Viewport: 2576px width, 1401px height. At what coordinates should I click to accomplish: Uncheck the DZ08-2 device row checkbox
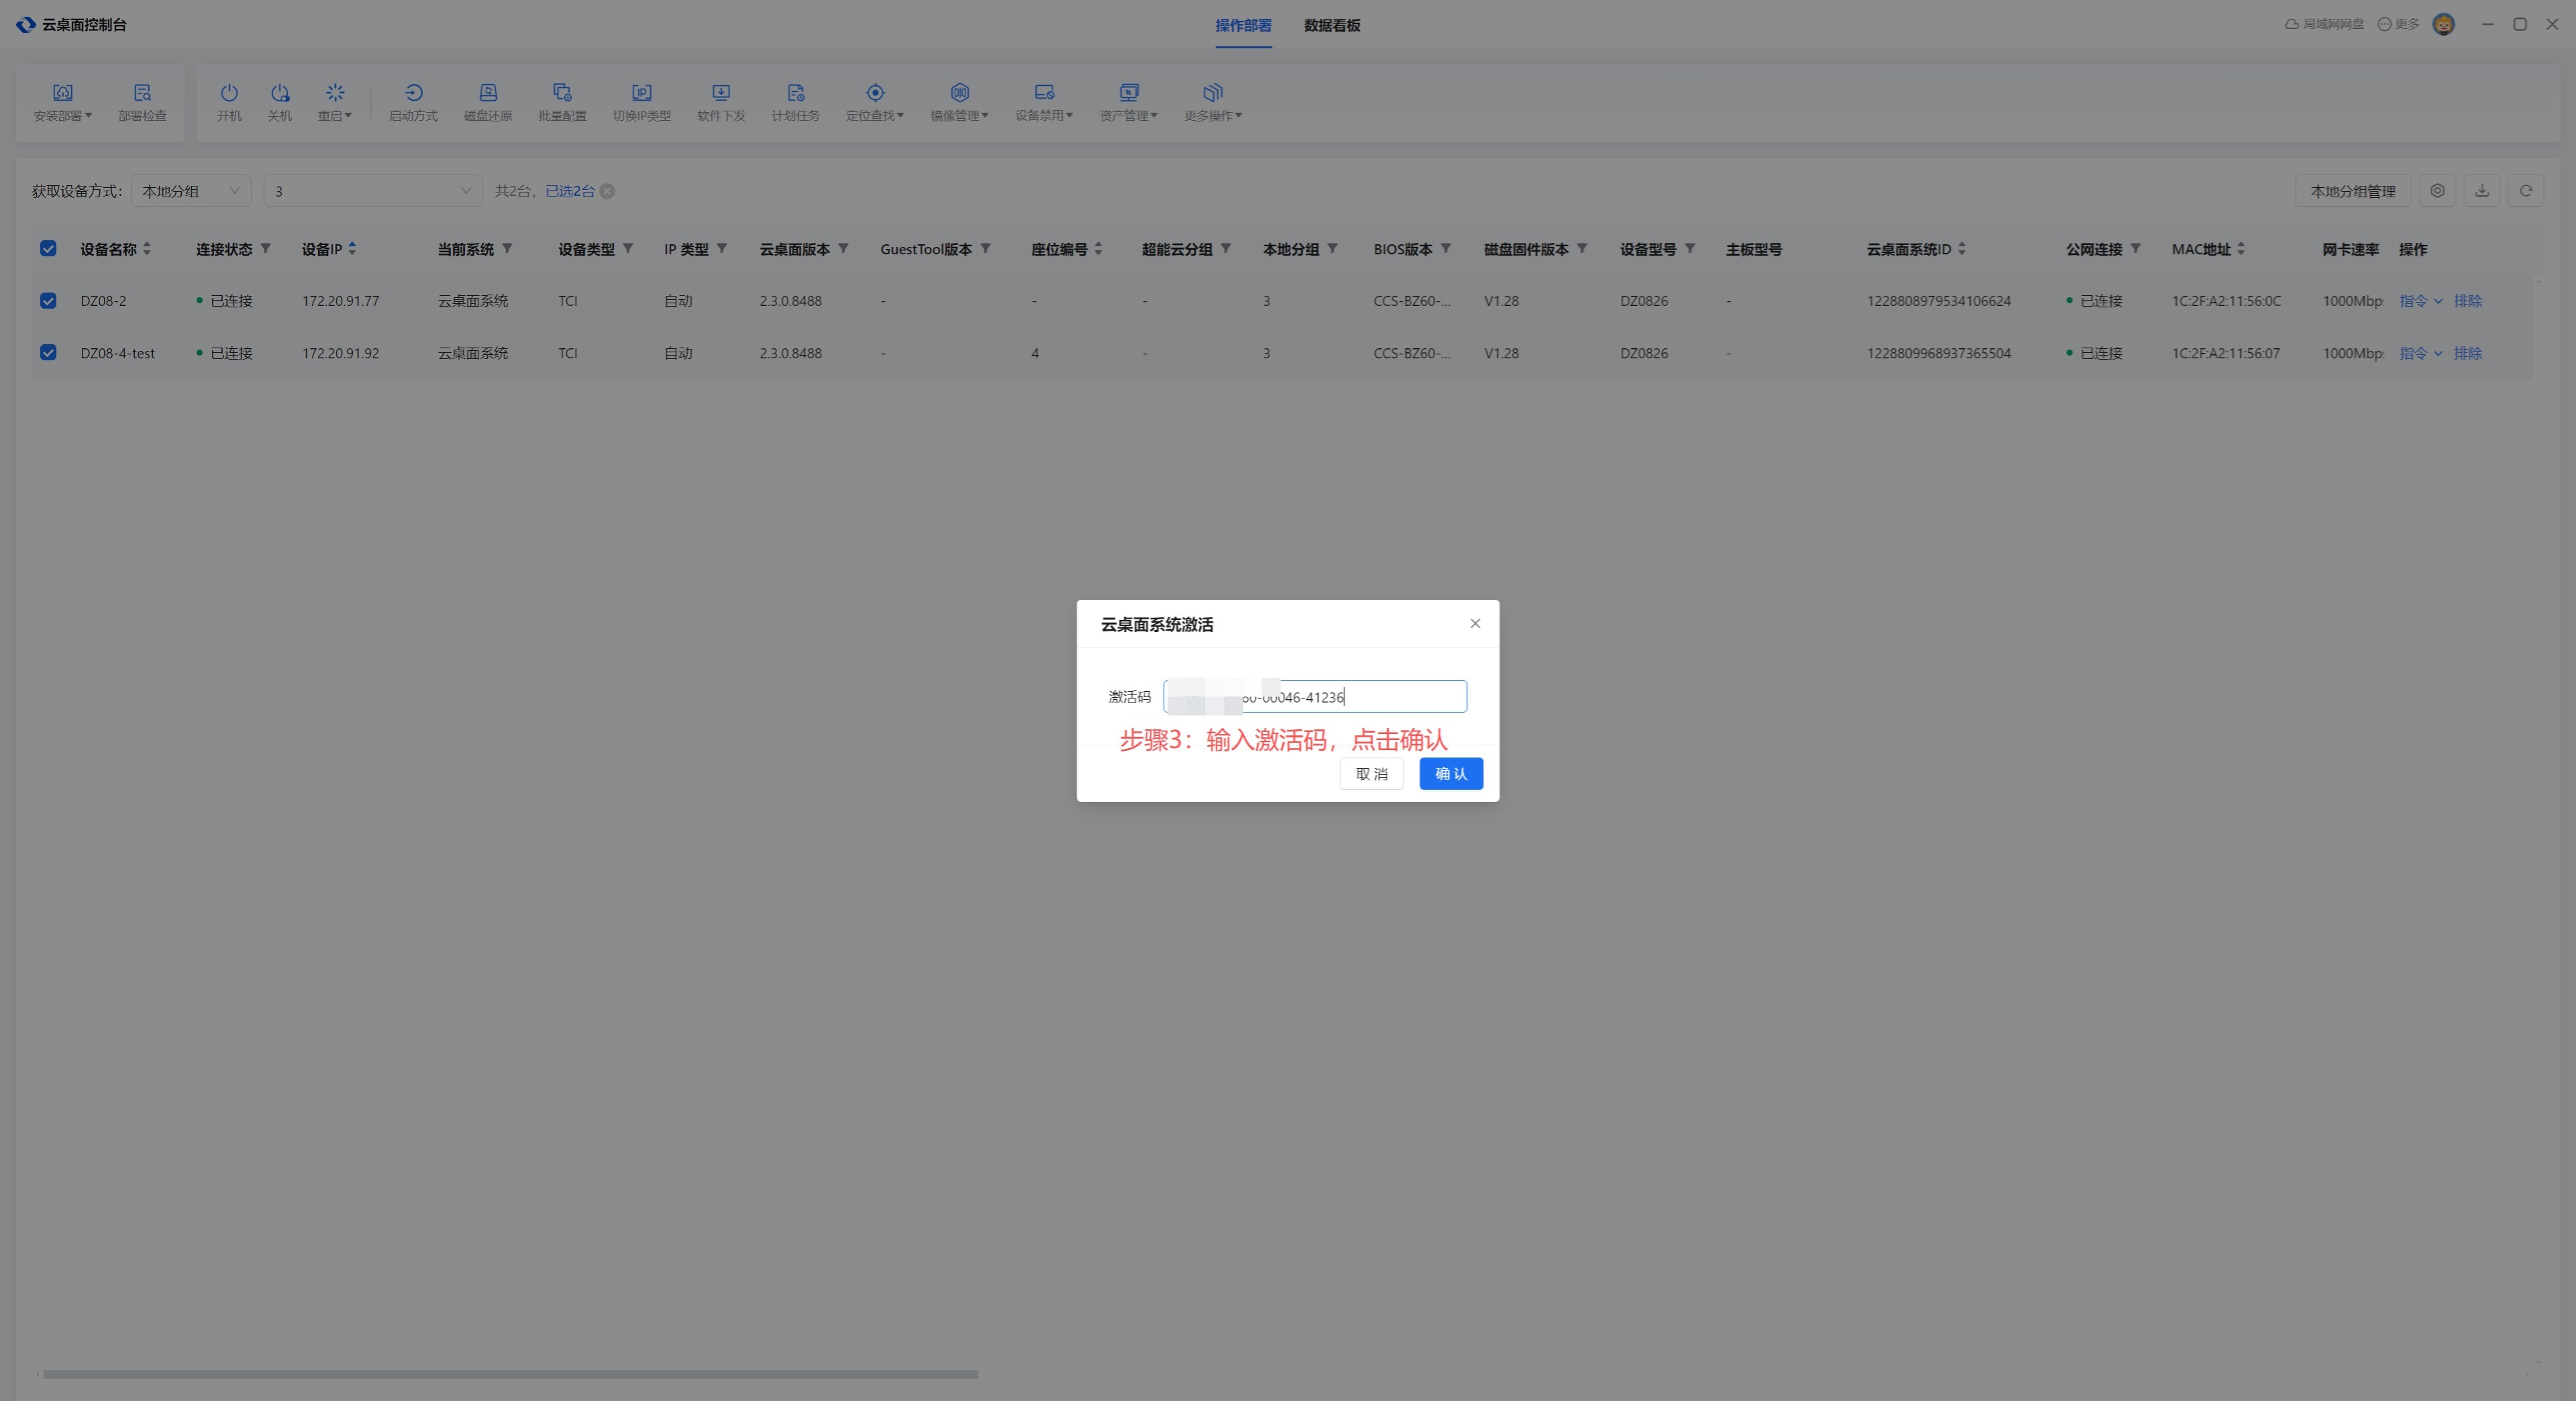[48, 301]
